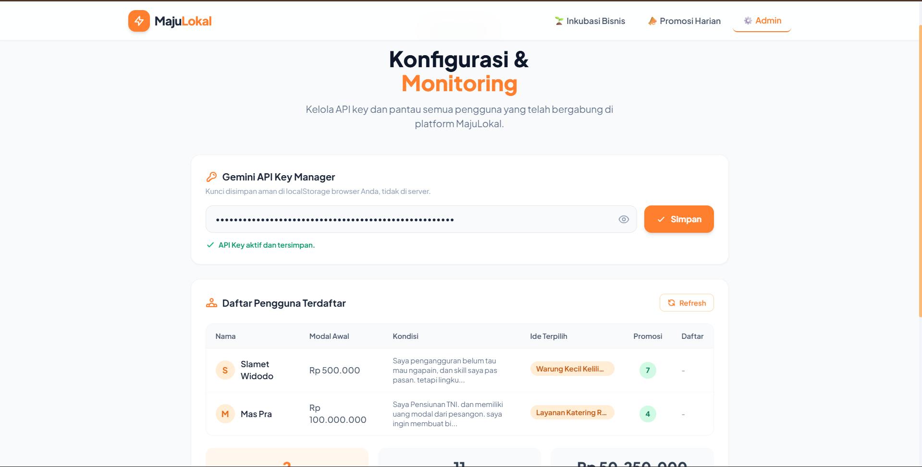Click the users icon beside Daftar Pengguna Terdaftar
The image size is (922, 467).
pos(211,303)
